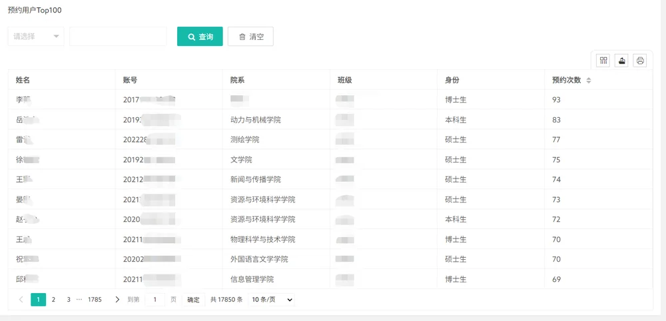666x321 pixels.
Task: Go to page 3 in pagination
Action: 69,299
